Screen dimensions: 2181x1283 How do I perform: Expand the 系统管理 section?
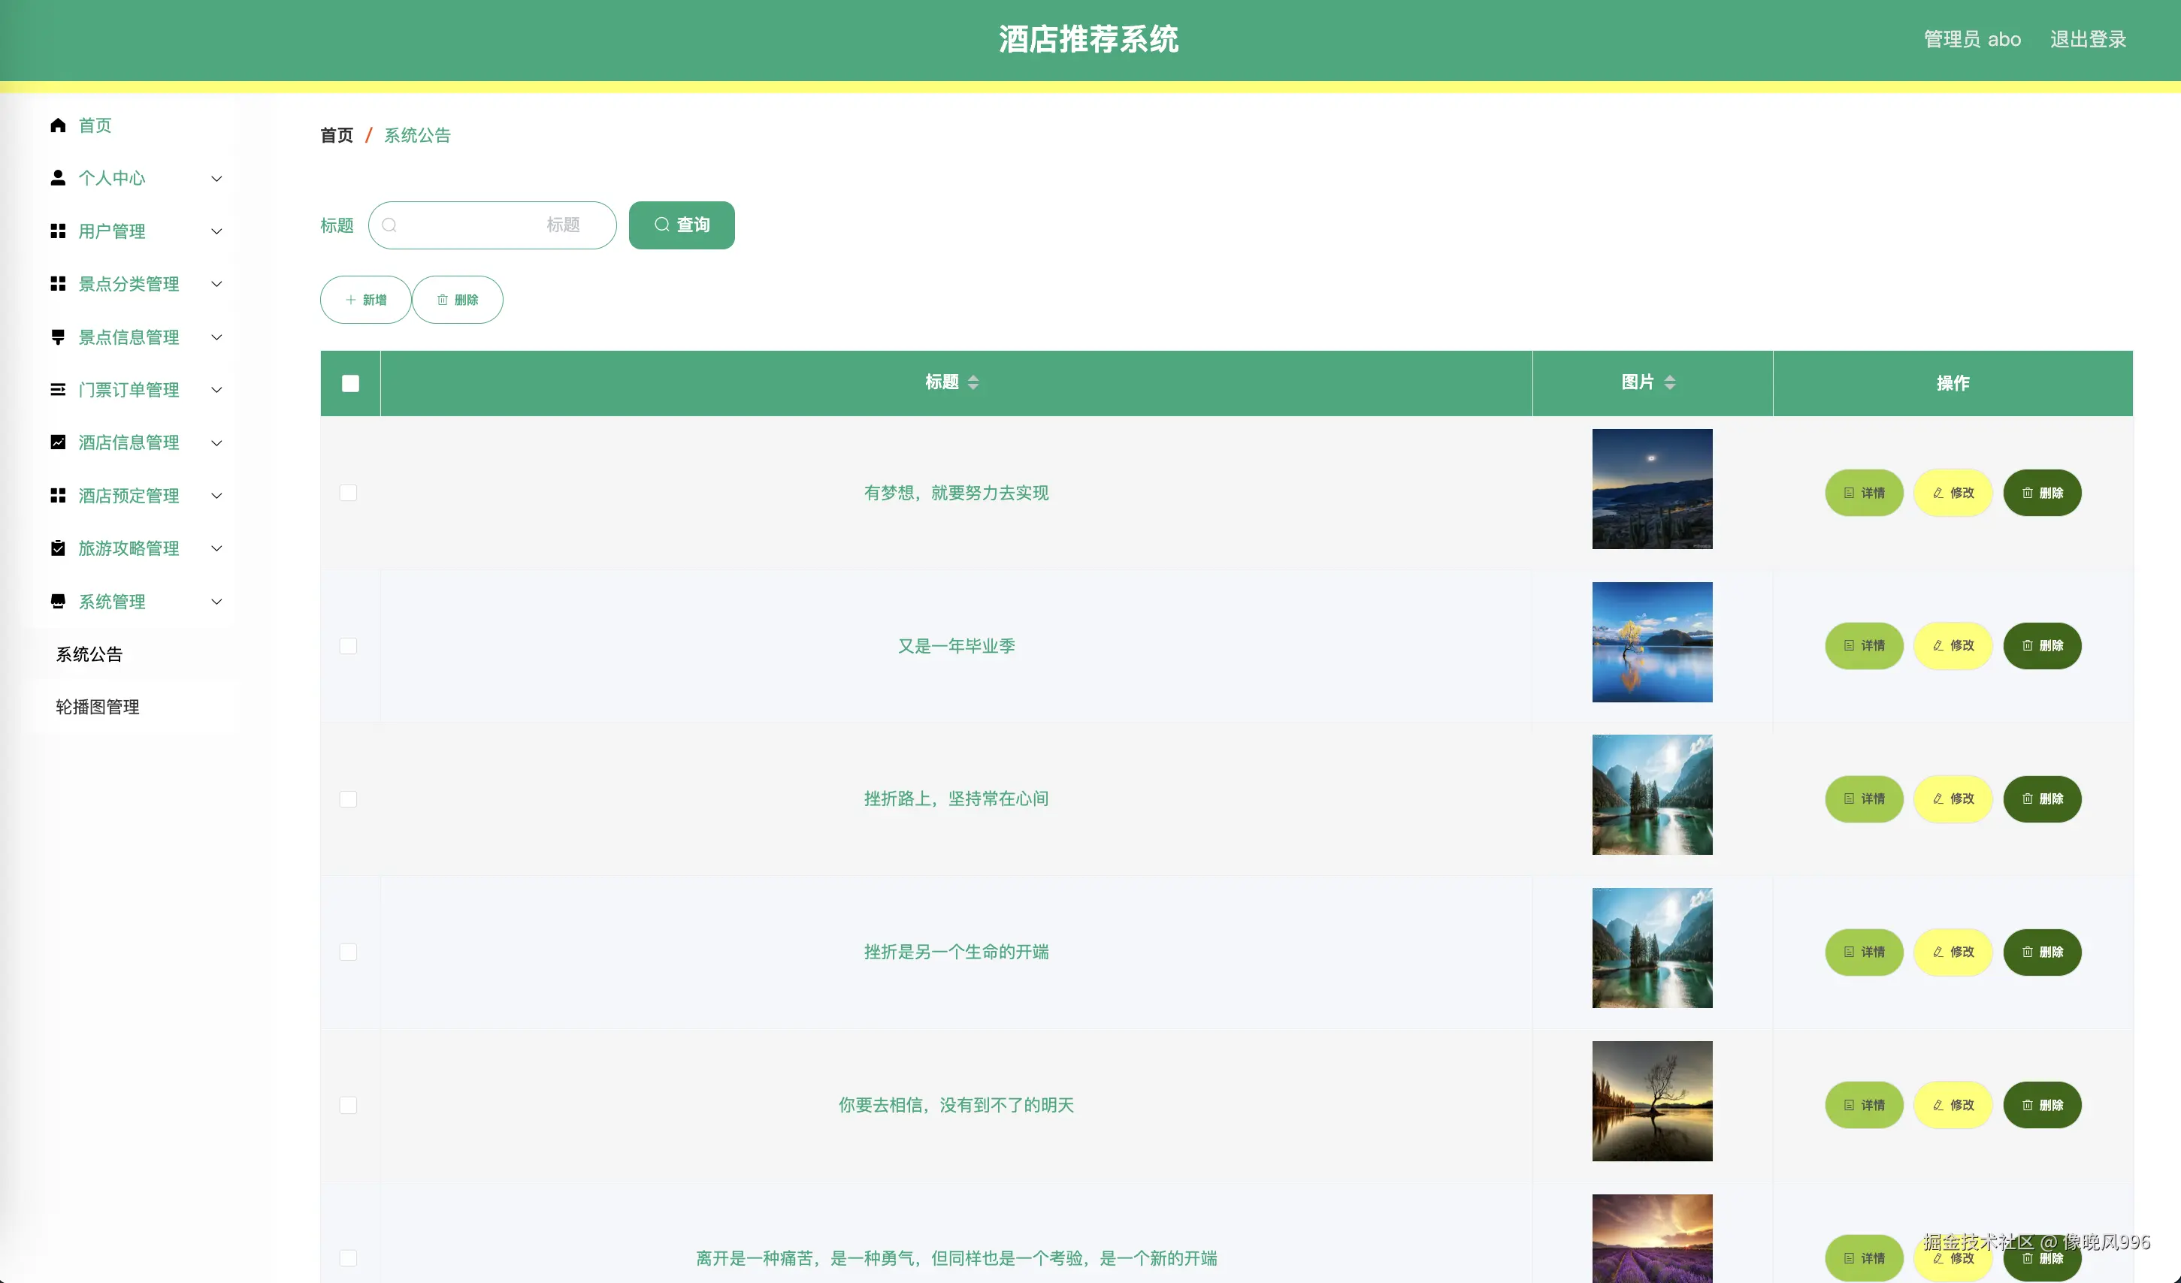point(216,601)
